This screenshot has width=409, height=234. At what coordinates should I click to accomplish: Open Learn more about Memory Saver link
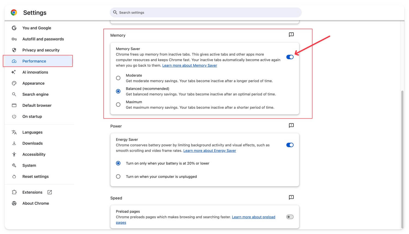190,65
